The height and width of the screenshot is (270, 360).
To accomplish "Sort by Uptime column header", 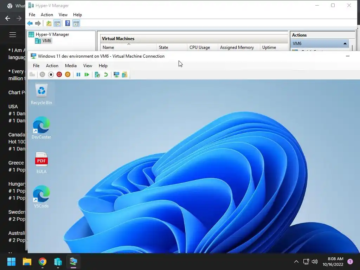I will (274, 47).
